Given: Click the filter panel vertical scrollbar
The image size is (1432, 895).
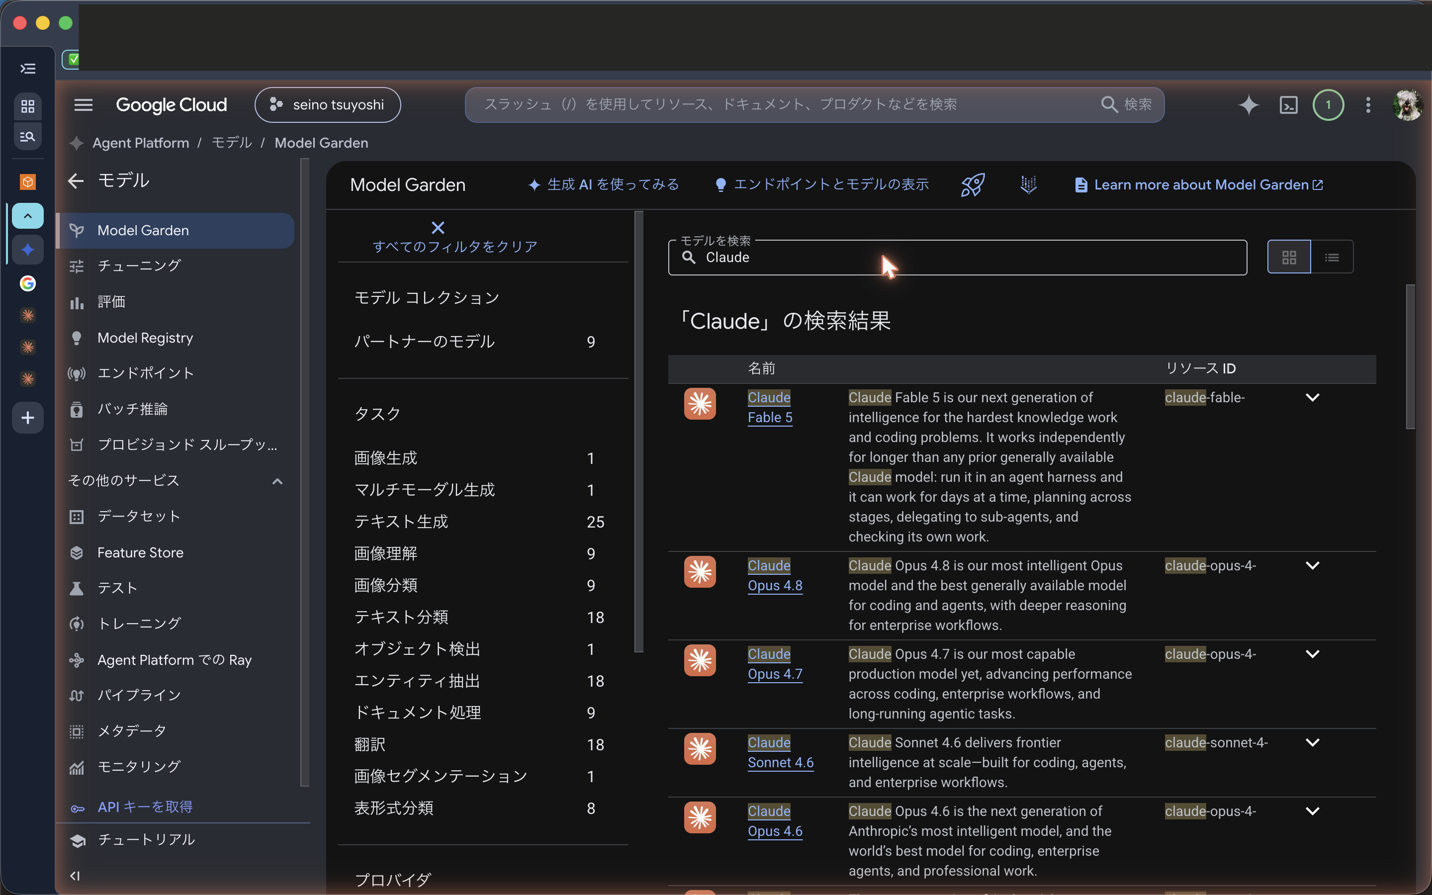Looking at the screenshot, I should [x=638, y=432].
